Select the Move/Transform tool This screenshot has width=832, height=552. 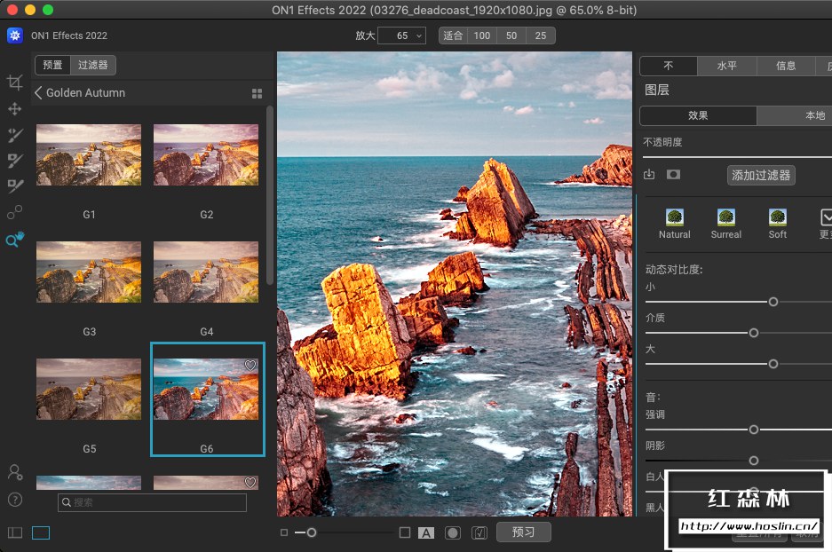point(15,108)
